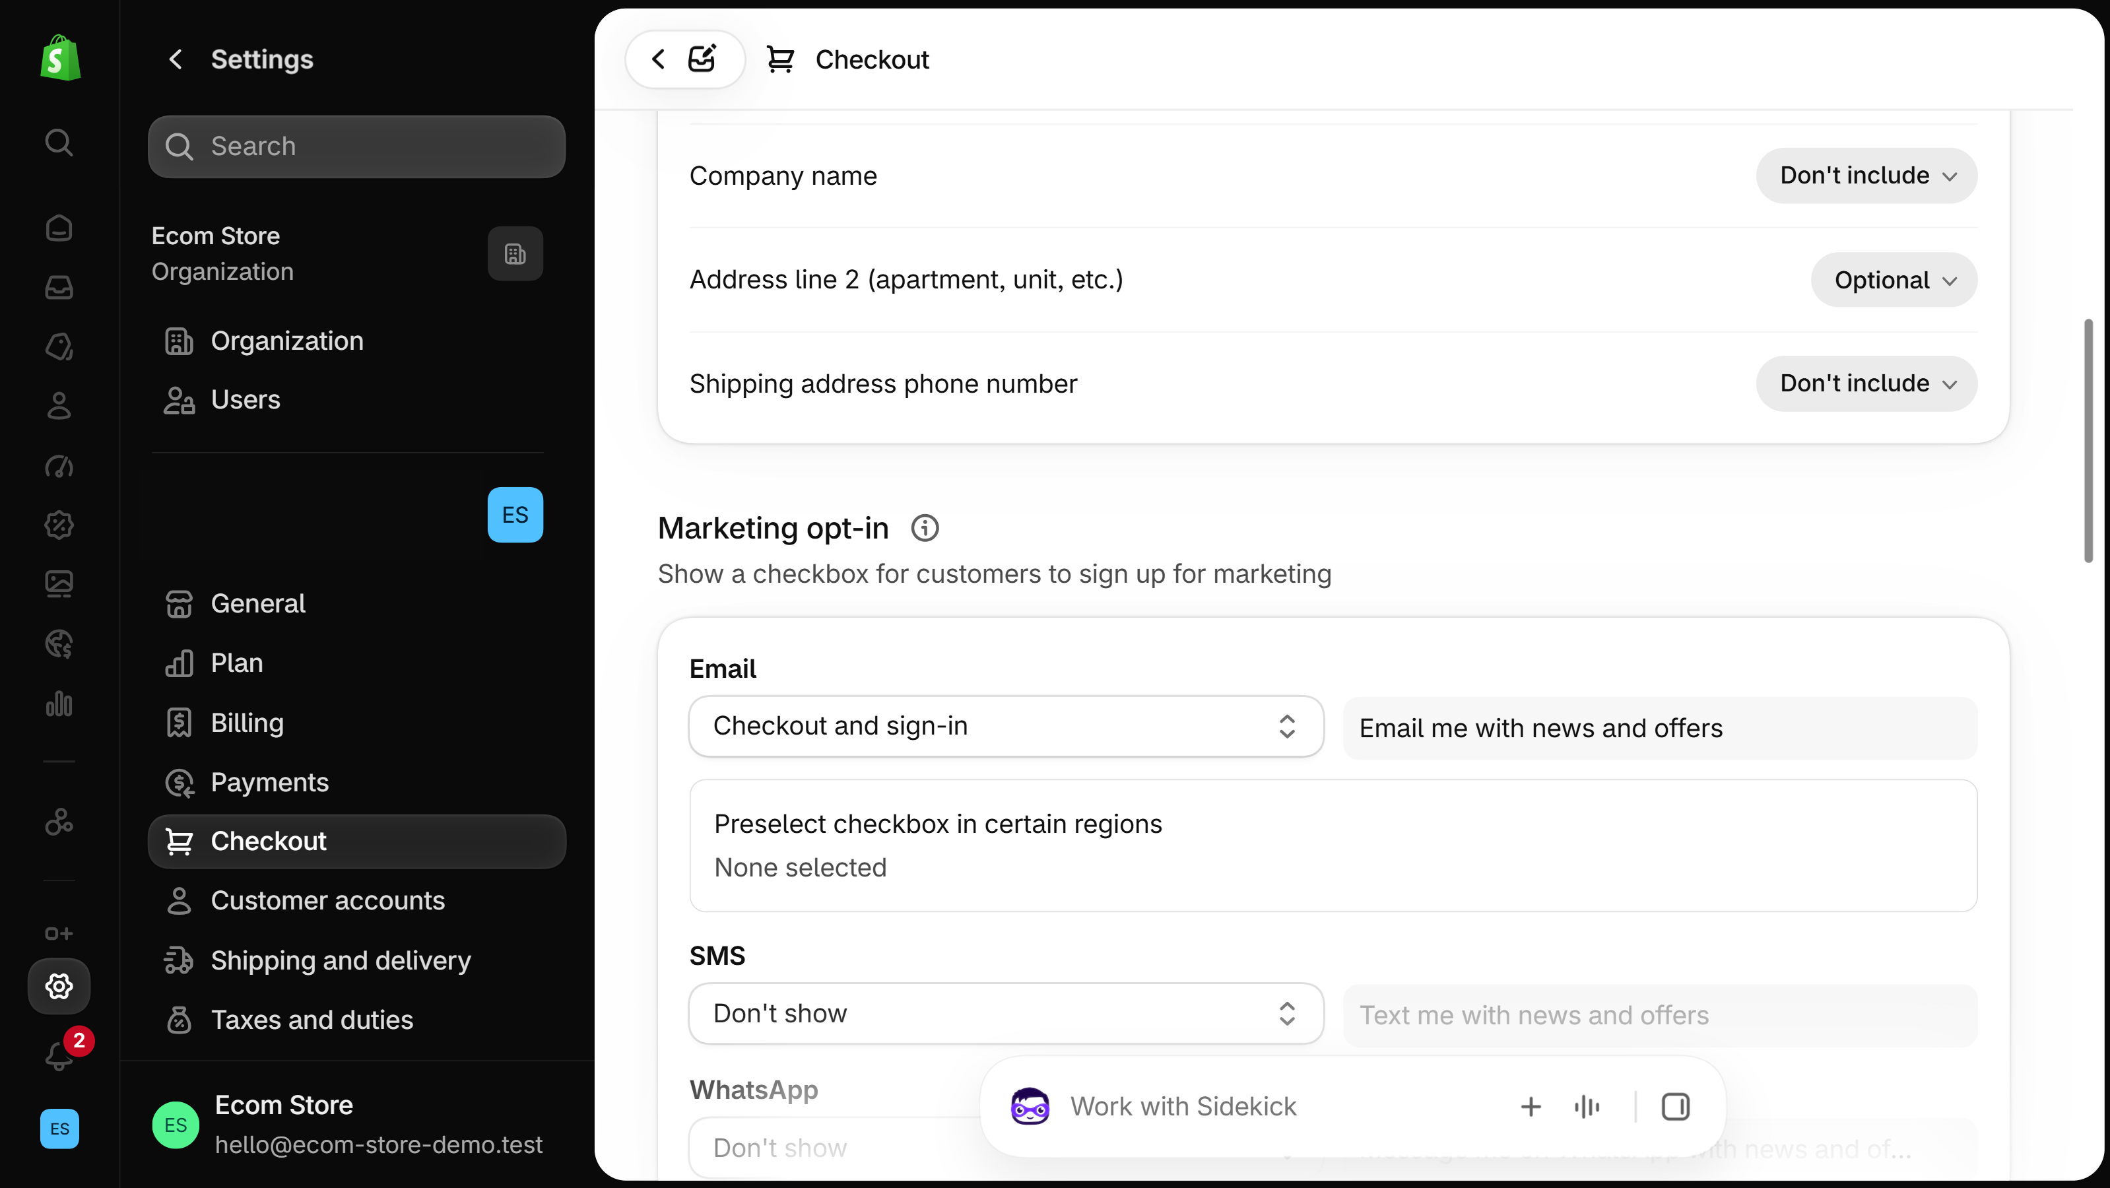The height and width of the screenshot is (1188, 2110).
Task: Open Users in settings menu
Action: pyautogui.click(x=356, y=400)
